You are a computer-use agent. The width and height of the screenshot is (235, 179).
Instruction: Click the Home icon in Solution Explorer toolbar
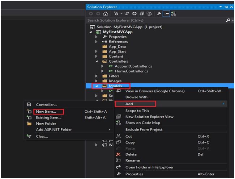pos(105,13)
